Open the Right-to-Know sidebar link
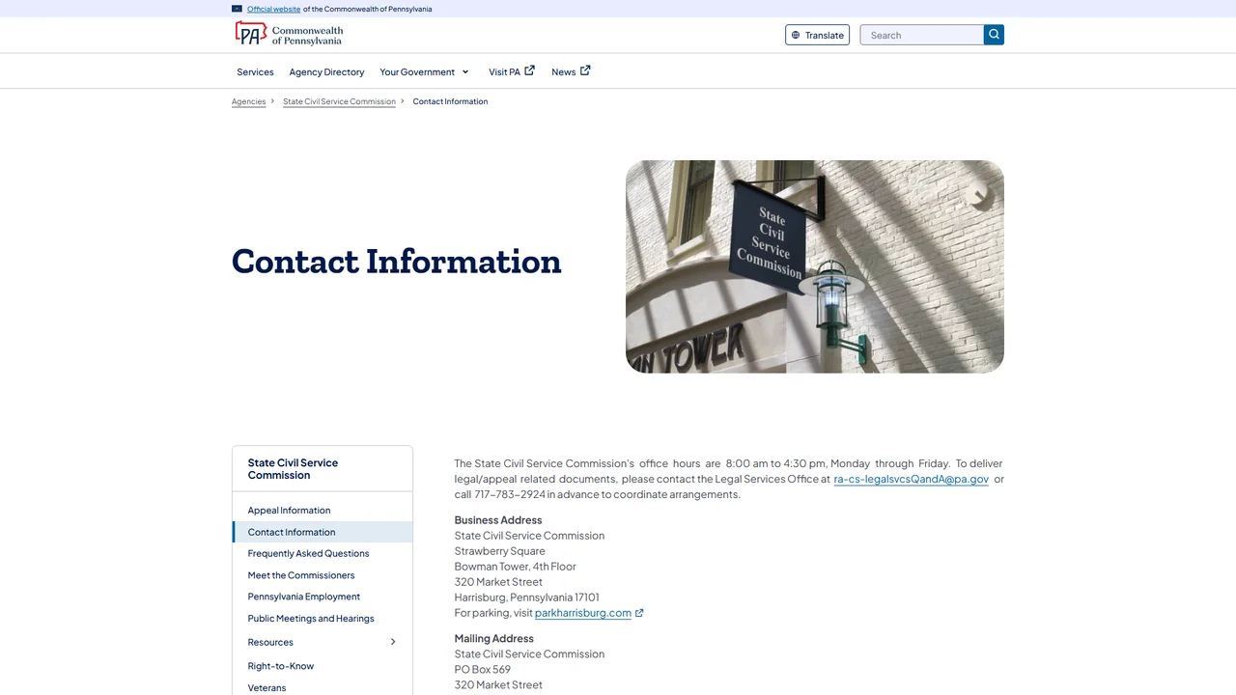Viewport: 1236px width, 695px height. coord(280,666)
